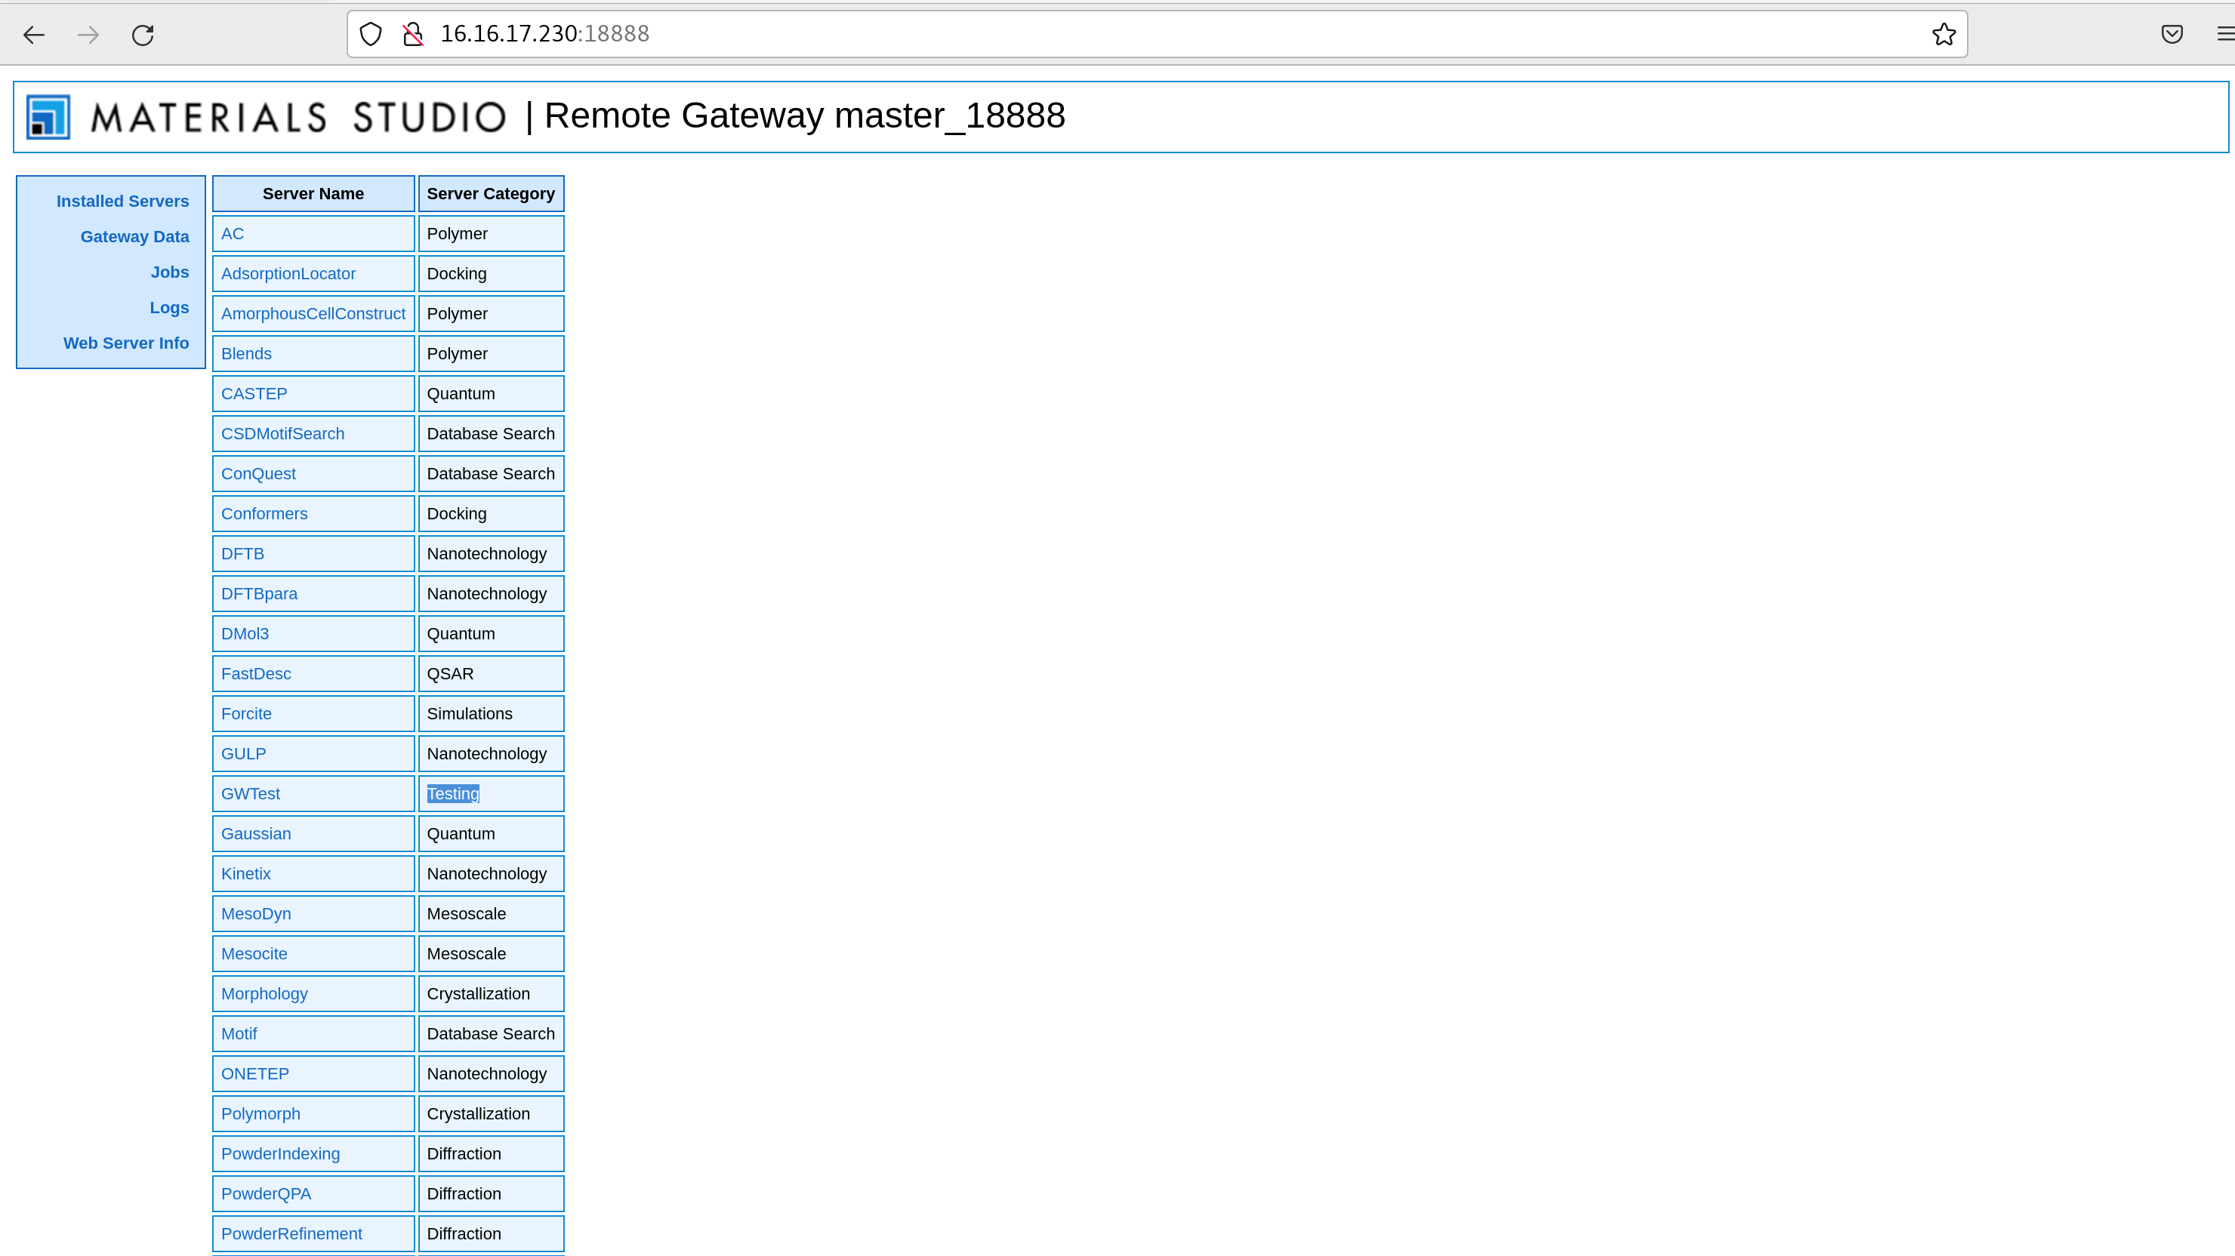
Task: Click the Jobs navigation link
Action: (x=169, y=272)
